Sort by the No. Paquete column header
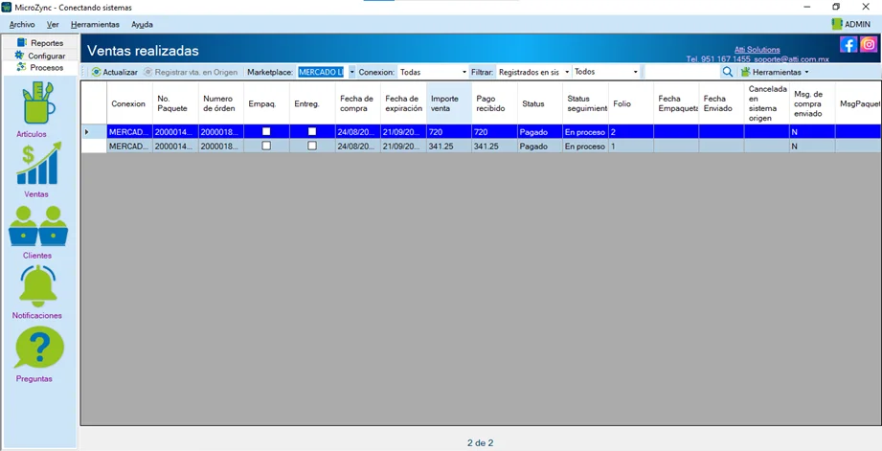The width and height of the screenshot is (882, 451). point(175,103)
